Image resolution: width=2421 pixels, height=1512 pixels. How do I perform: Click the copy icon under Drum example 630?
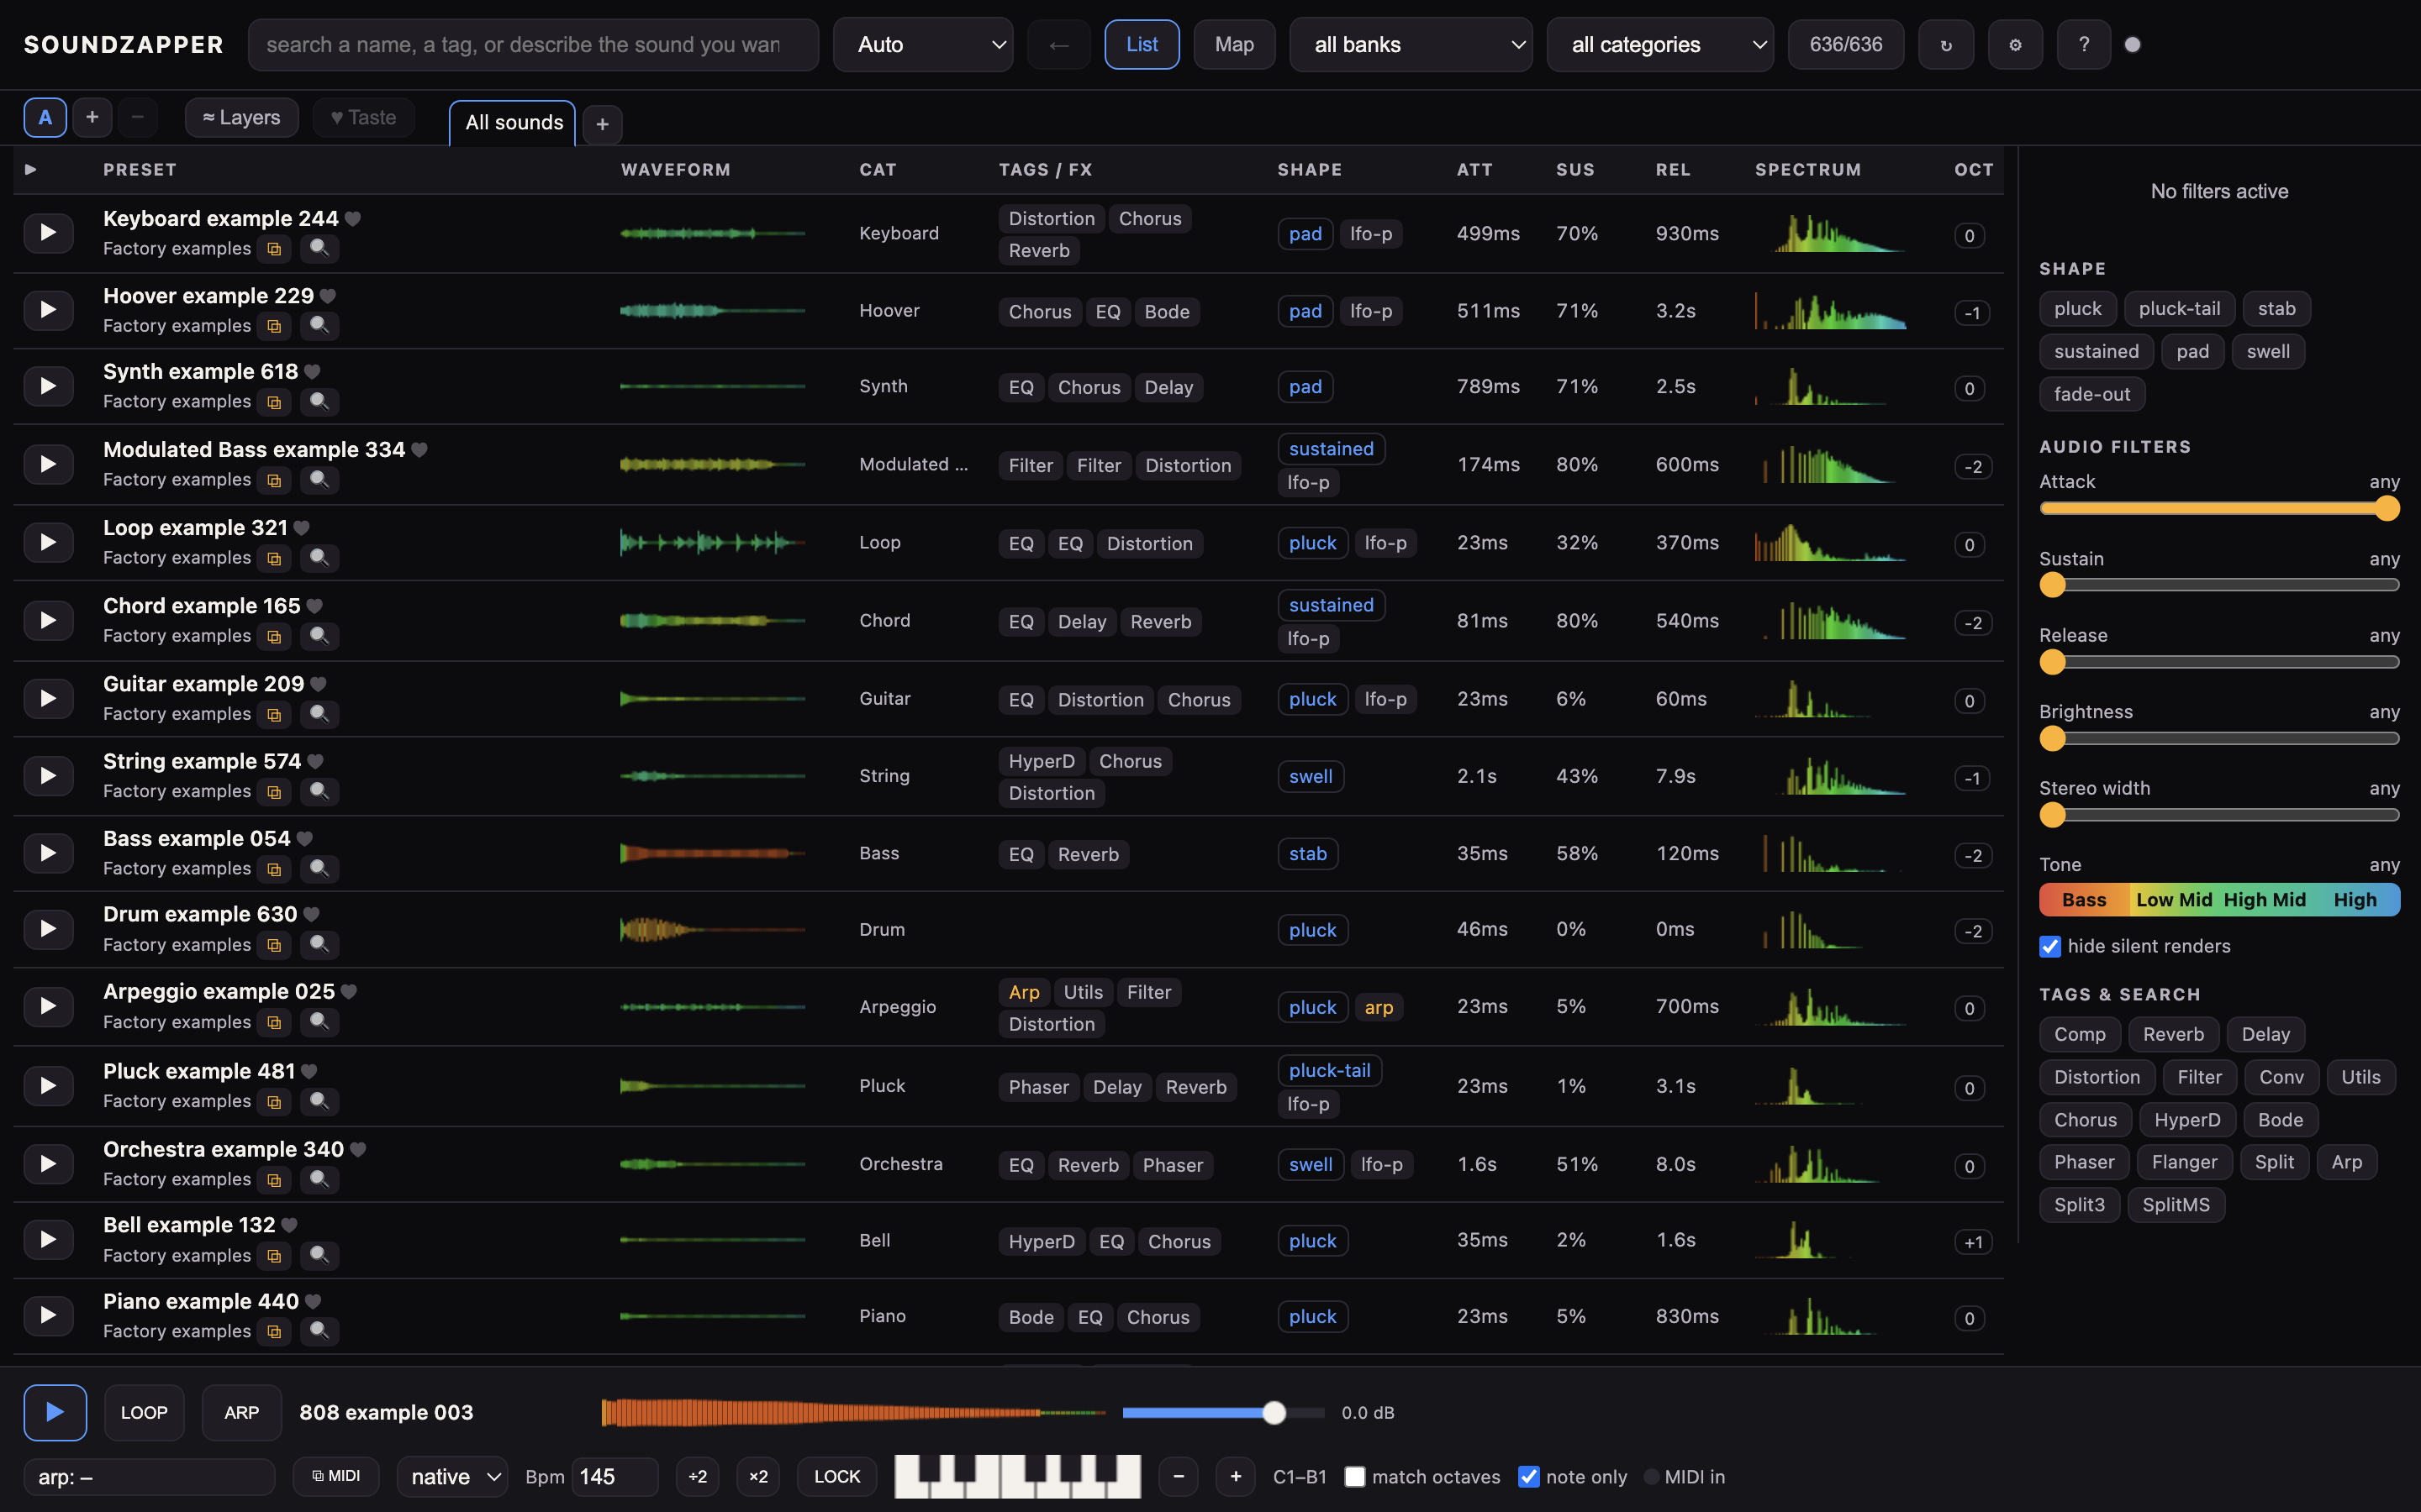(x=274, y=944)
